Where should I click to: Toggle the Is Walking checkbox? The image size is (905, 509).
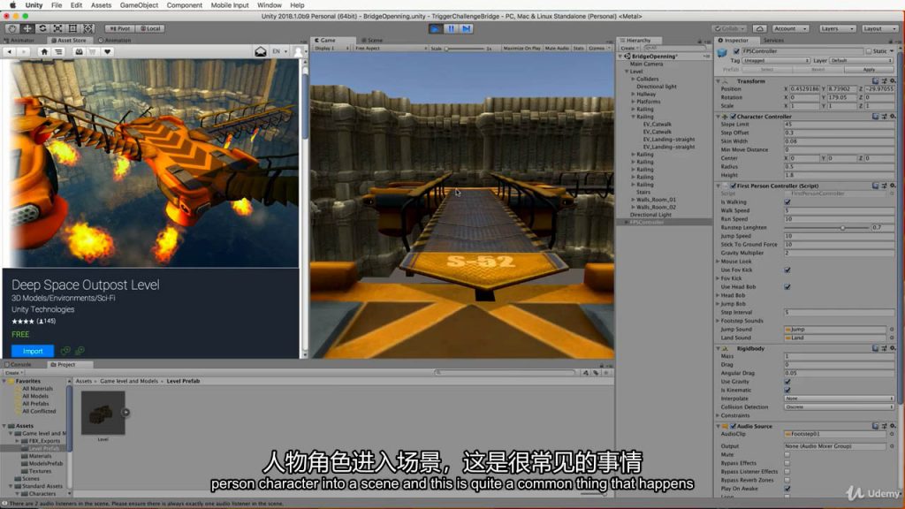point(787,202)
